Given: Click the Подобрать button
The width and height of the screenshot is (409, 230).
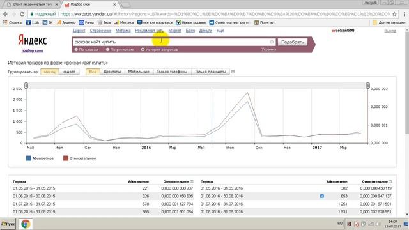Looking at the screenshot, I should [x=293, y=42].
